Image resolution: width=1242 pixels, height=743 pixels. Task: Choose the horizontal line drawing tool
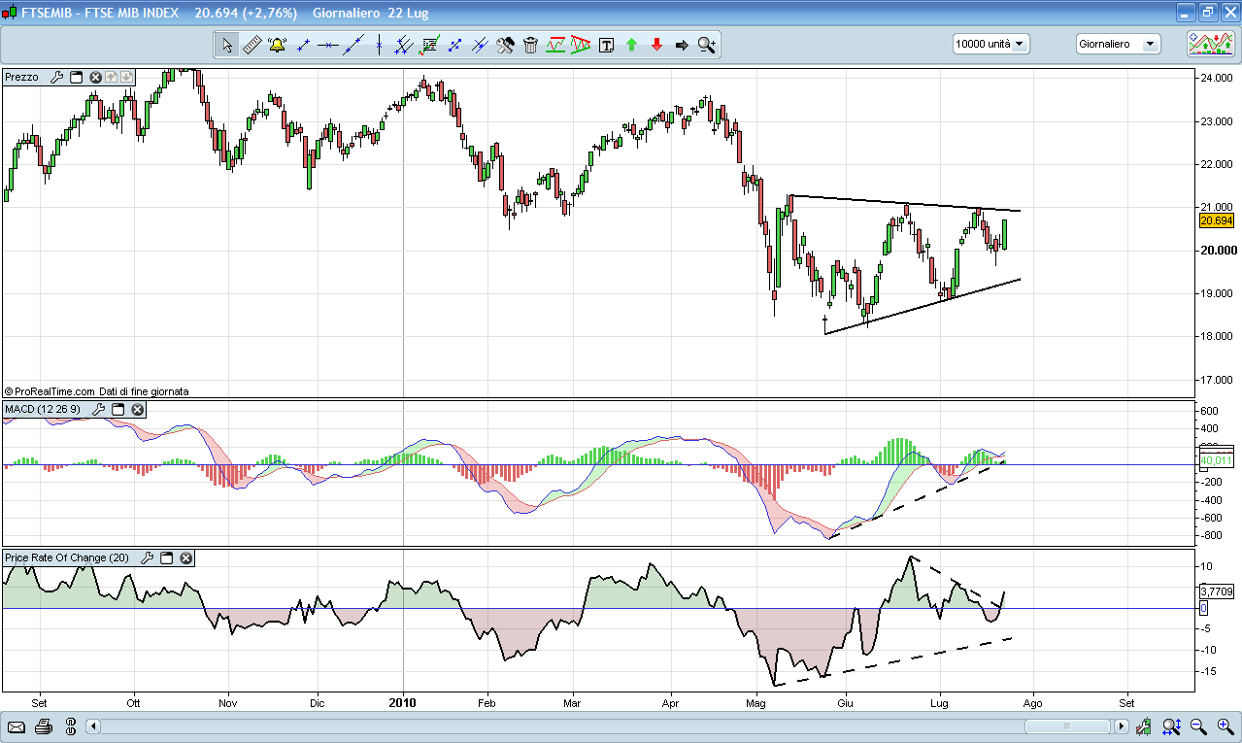328,45
